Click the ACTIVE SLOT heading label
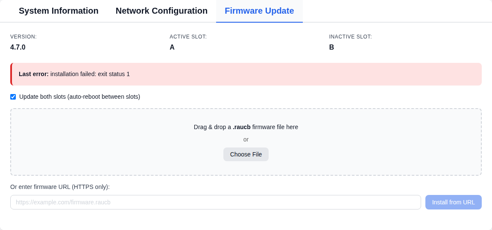This screenshot has width=492, height=230. pyautogui.click(x=188, y=37)
